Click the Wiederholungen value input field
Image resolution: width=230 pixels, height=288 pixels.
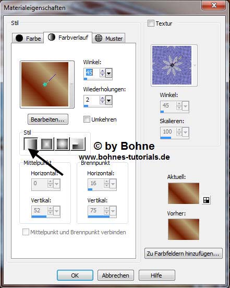click(x=92, y=100)
